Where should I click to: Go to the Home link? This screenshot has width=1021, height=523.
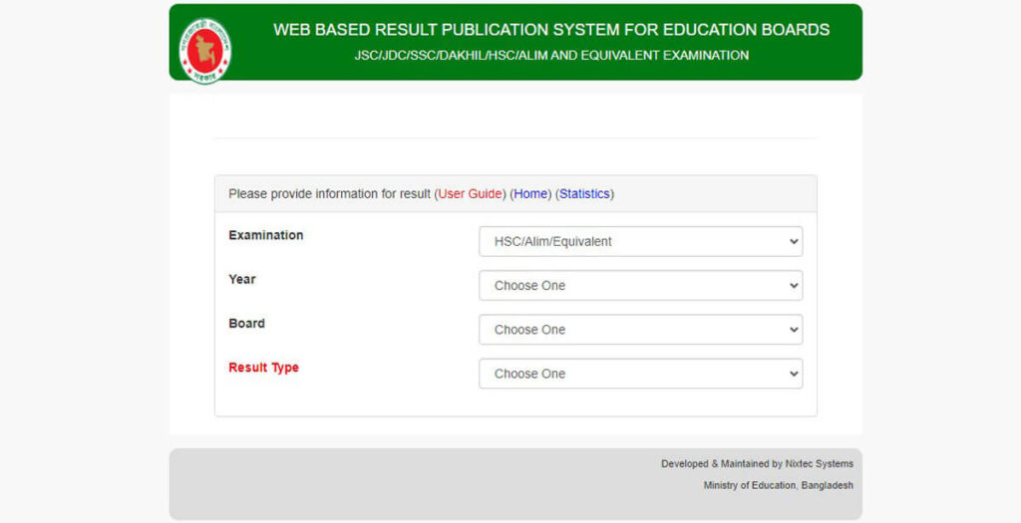click(x=530, y=194)
